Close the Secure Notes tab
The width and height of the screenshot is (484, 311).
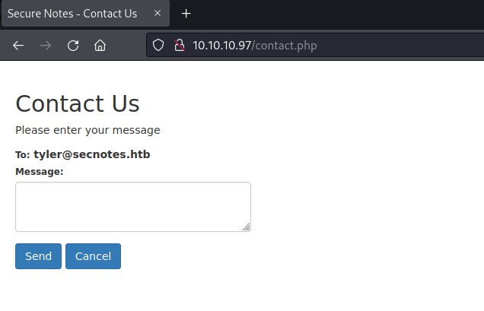point(159,14)
